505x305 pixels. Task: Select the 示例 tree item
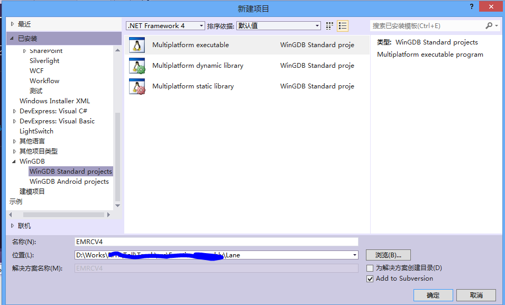tap(16, 202)
